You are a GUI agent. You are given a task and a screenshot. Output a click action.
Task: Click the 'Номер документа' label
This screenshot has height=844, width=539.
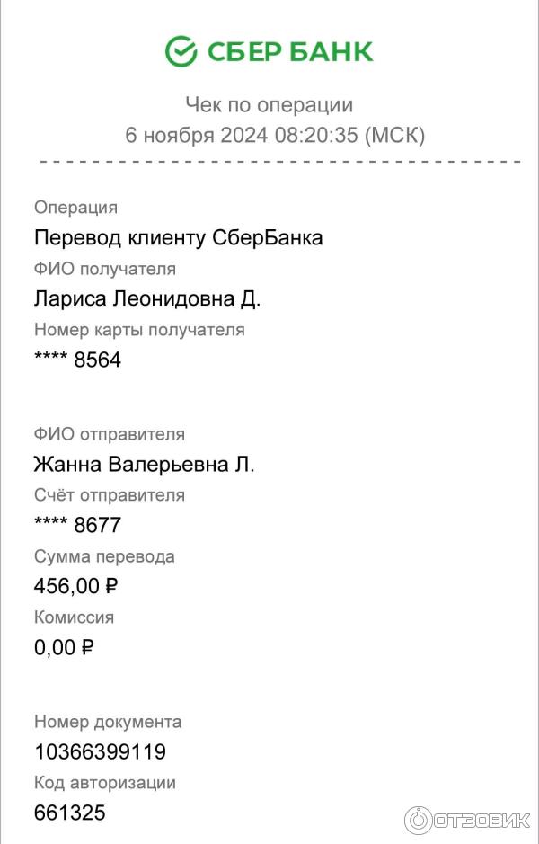(108, 722)
